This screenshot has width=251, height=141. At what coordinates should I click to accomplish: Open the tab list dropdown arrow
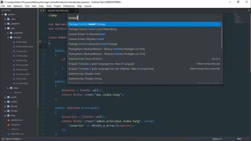(x=249, y=11)
